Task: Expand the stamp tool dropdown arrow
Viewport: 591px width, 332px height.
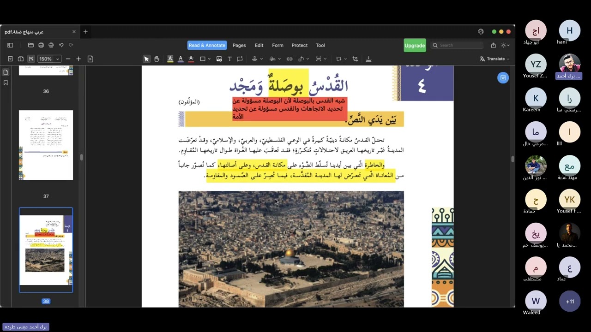Action: coord(261,59)
